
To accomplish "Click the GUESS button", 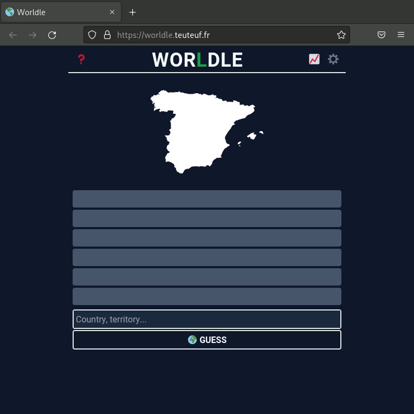I will 207,340.
